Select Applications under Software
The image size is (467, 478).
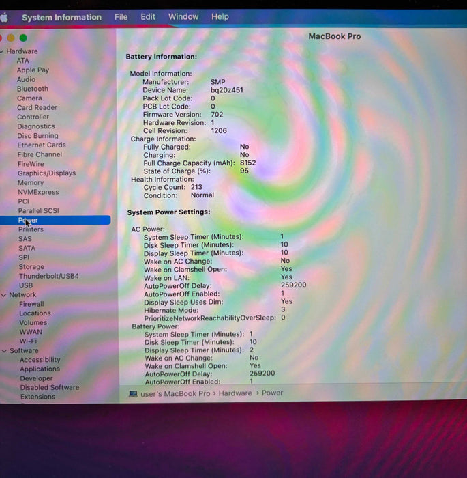40,369
